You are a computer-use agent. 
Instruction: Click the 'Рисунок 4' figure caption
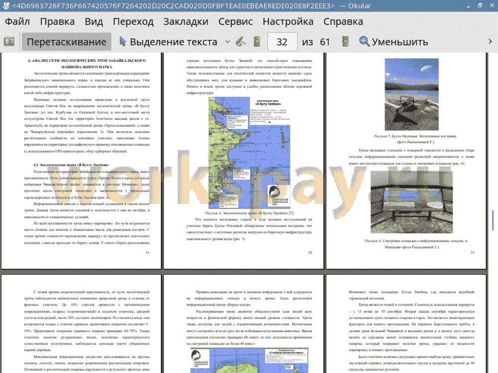[249, 213]
